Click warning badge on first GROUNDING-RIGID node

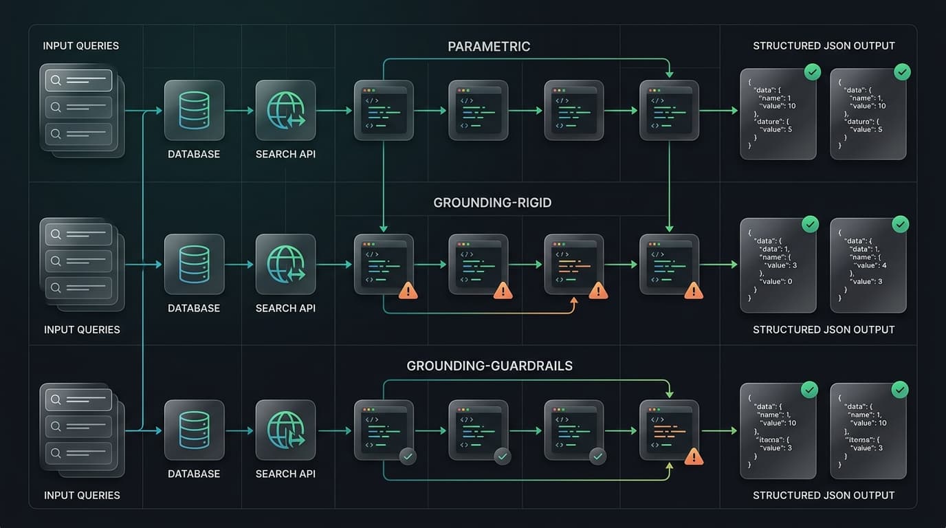(x=408, y=291)
